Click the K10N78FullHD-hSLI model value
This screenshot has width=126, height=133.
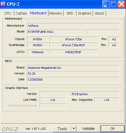pyautogui.click(x=57, y=32)
